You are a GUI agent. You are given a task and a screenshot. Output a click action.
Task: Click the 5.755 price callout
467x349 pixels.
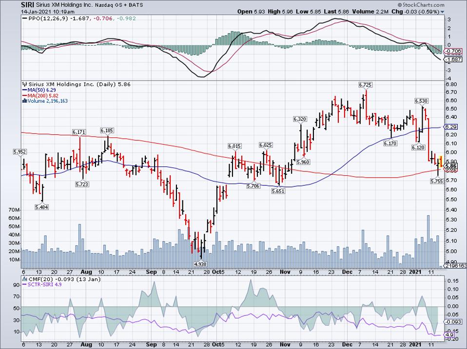[x=437, y=181]
